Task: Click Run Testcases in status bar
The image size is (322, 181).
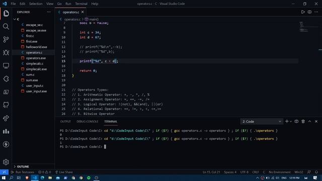Action: click(23, 172)
